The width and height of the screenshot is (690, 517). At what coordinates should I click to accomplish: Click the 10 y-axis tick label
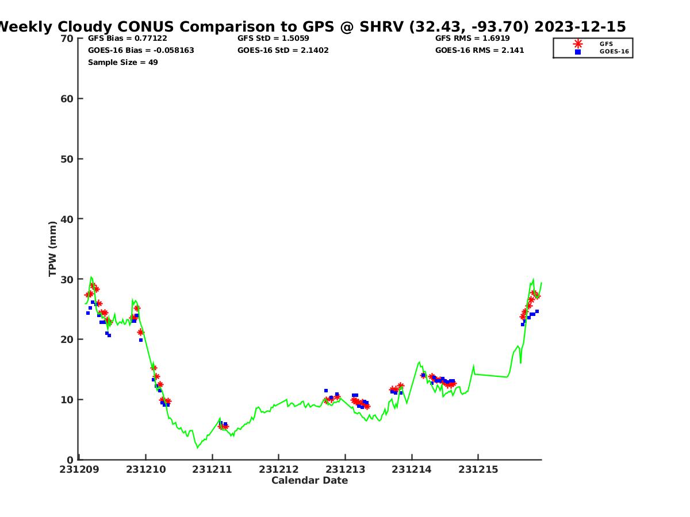(x=67, y=400)
